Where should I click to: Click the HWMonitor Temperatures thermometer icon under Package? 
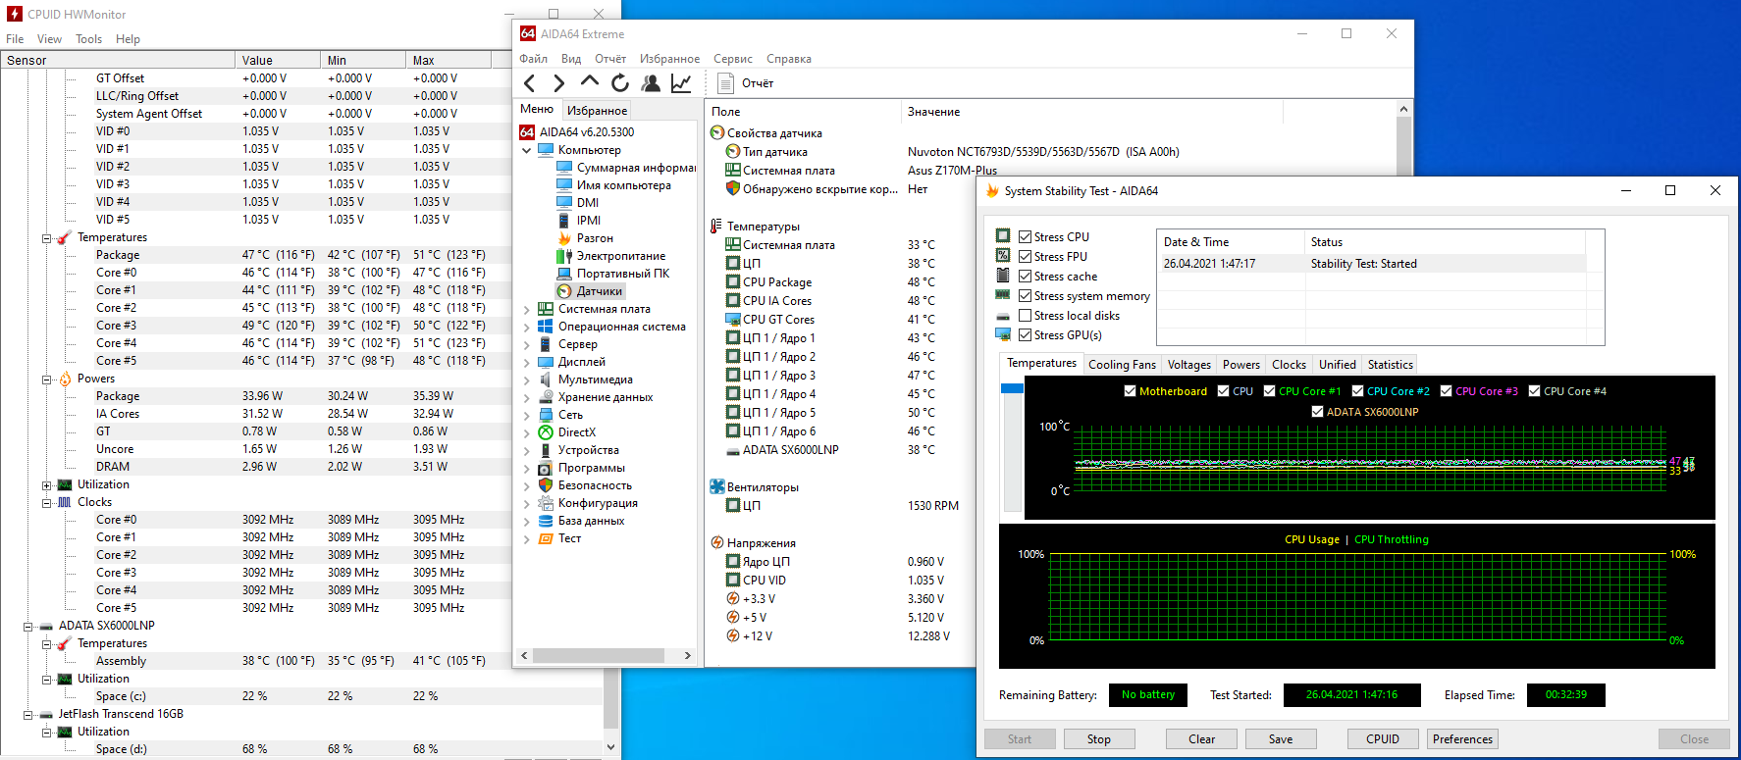65,238
